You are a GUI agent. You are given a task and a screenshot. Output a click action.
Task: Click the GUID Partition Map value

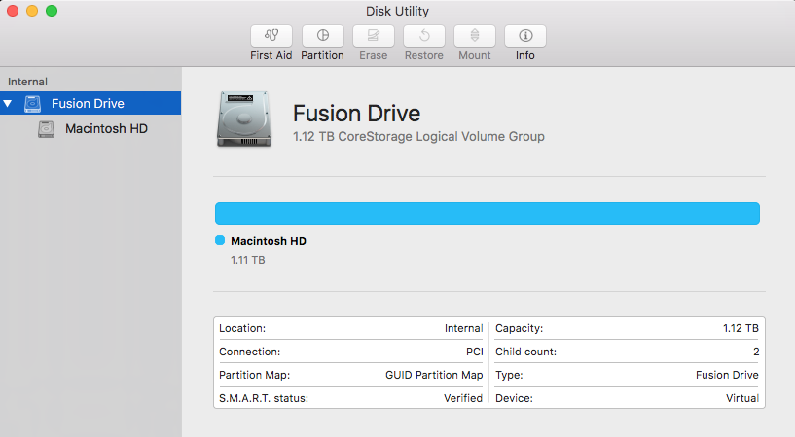pyautogui.click(x=434, y=375)
